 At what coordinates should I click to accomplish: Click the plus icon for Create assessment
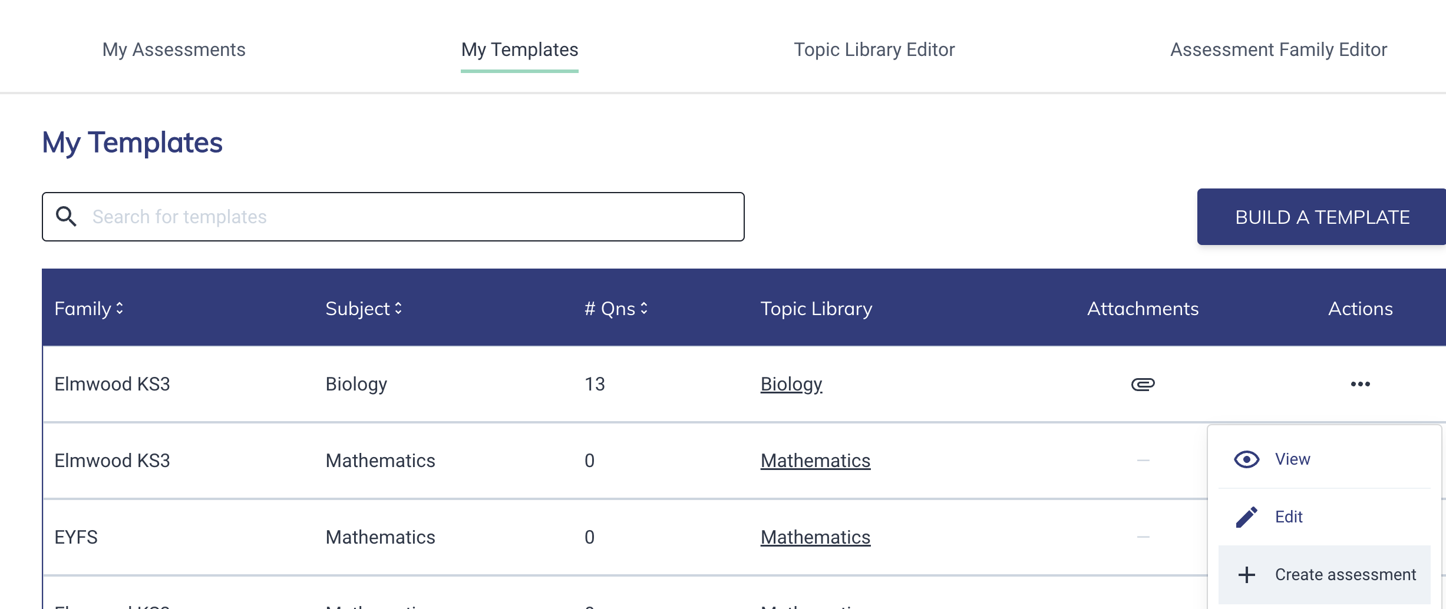(1246, 575)
